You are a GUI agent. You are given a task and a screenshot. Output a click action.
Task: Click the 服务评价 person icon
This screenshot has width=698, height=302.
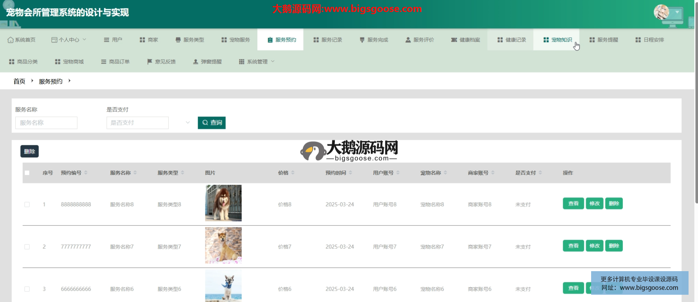pyautogui.click(x=408, y=40)
